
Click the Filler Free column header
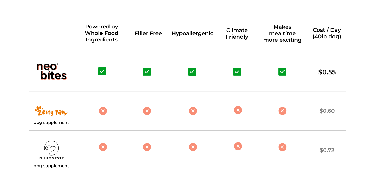[148, 33]
